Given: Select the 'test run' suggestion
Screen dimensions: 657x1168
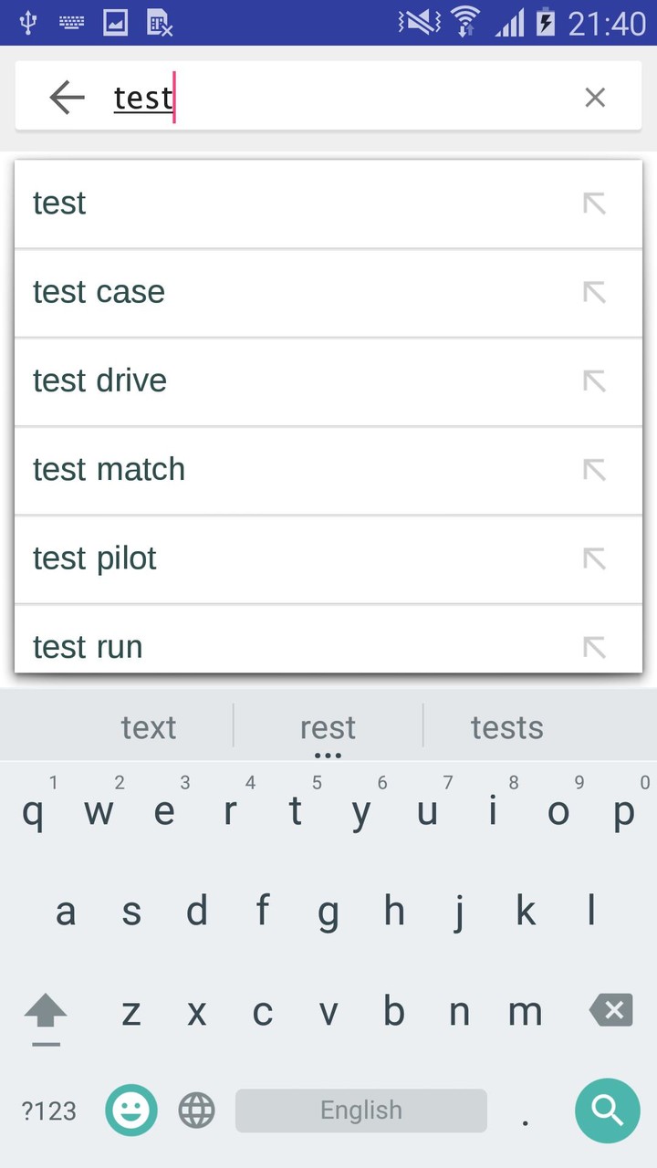Looking at the screenshot, I should [x=274, y=645].
